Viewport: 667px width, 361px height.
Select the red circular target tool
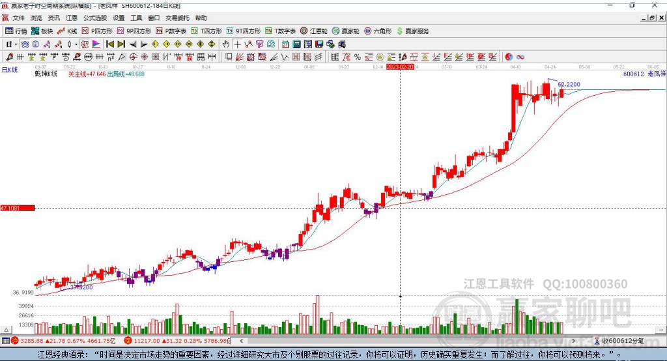133,57
